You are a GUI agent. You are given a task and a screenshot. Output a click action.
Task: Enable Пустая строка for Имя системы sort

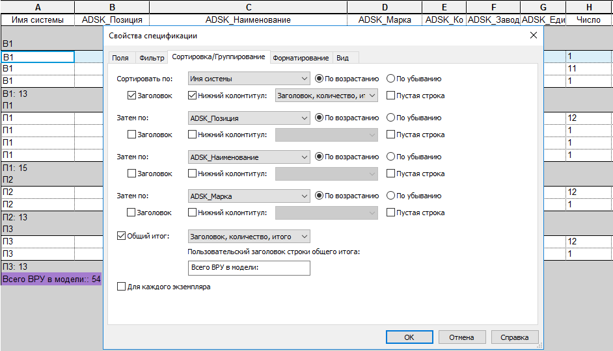click(390, 96)
